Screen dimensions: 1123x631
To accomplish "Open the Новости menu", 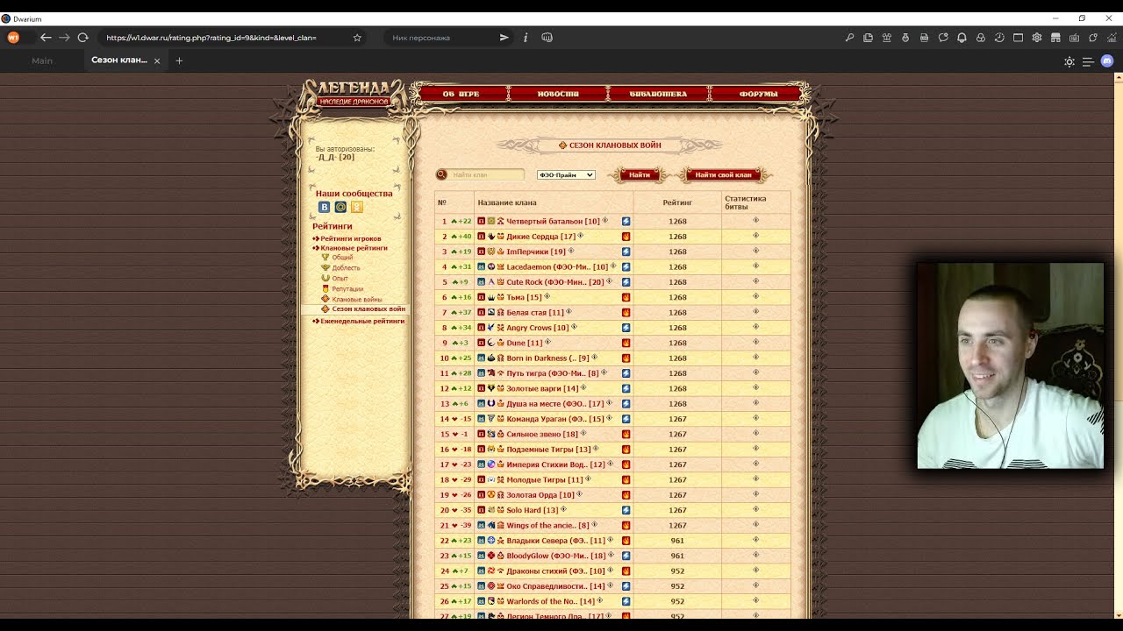I will coord(558,94).
